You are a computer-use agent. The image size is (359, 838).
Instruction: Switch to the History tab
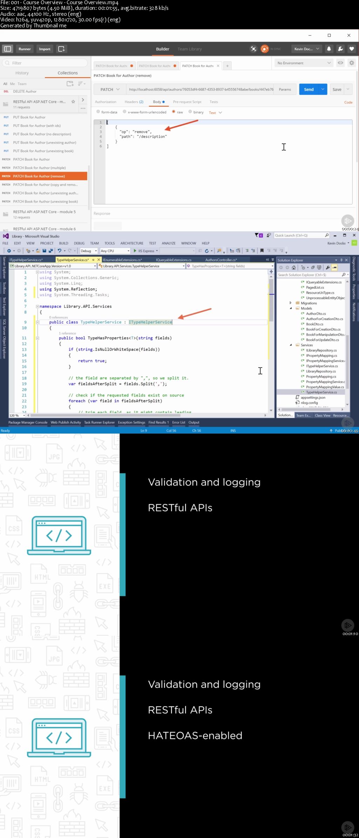point(22,73)
